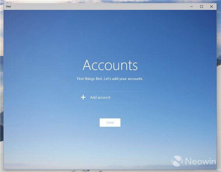Click the 'First things first' subtitle text
The width and height of the screenshot is (221, 172).
pos(110,79)
